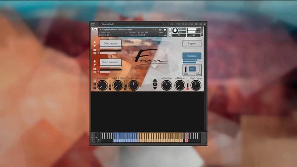
Task: Open the camera snapshot icon
Action: pyautogui.click(x=160, y=30)
